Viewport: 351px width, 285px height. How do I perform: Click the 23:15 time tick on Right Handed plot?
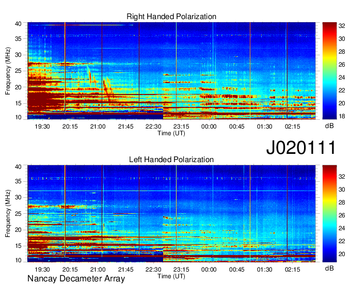click(181, 126)
